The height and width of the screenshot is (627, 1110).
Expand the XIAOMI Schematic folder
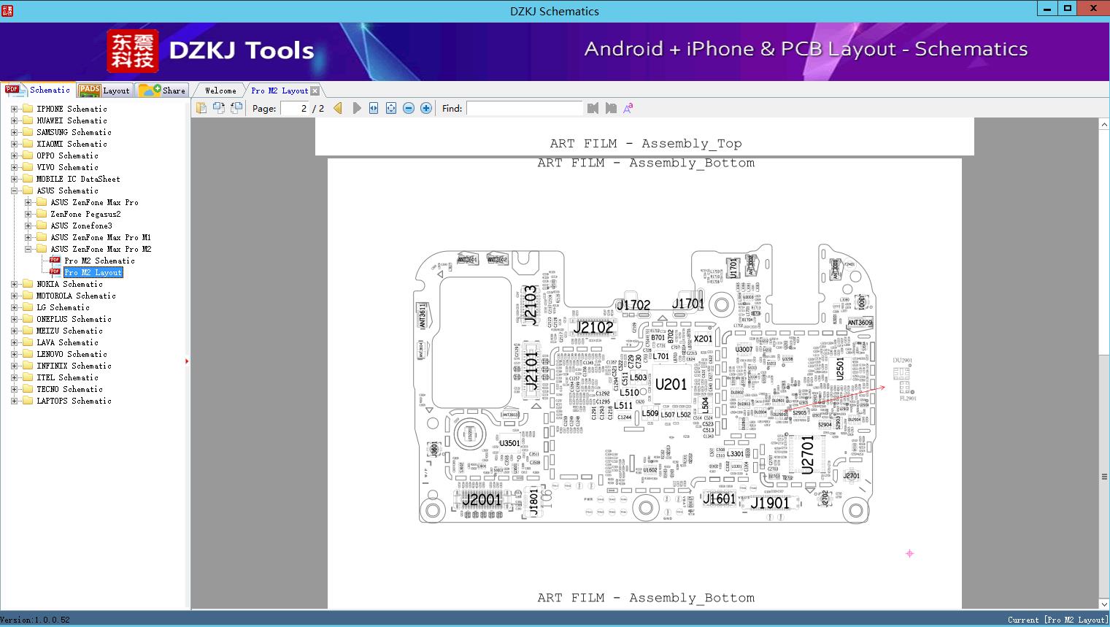pyautogui.click(x=14, y=144)
